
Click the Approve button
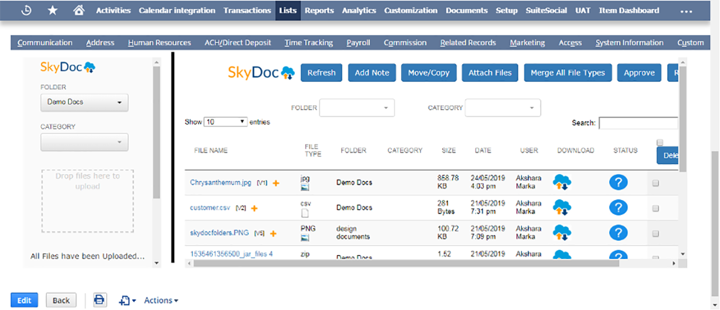click(x=639, y=73)
